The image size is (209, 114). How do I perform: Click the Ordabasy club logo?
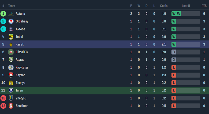[11, 21]
